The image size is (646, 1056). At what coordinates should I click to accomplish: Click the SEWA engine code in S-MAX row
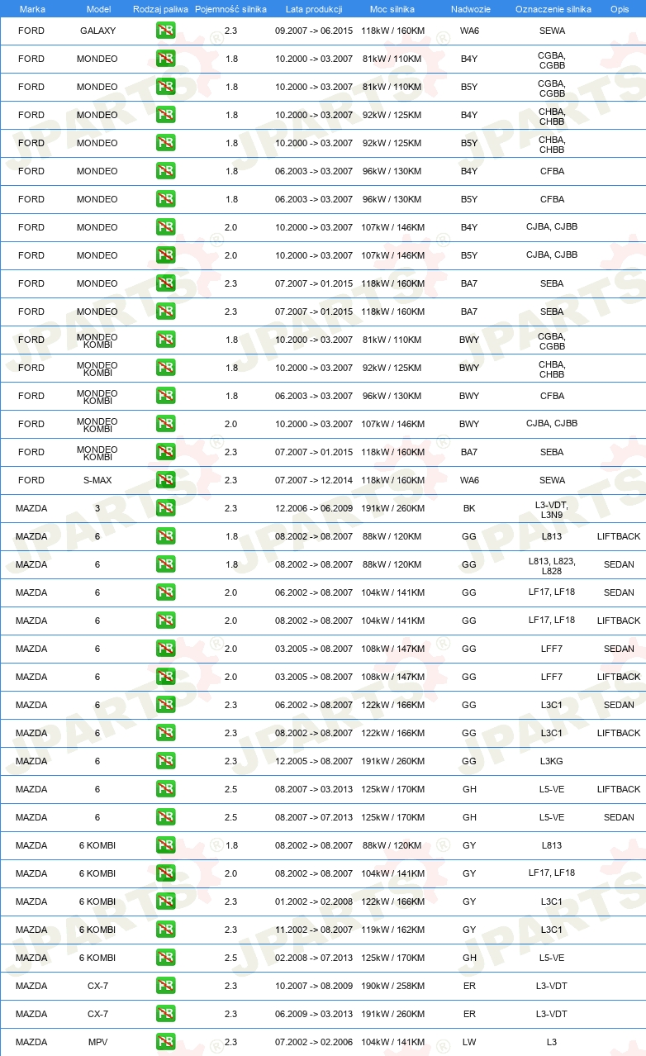552,480
